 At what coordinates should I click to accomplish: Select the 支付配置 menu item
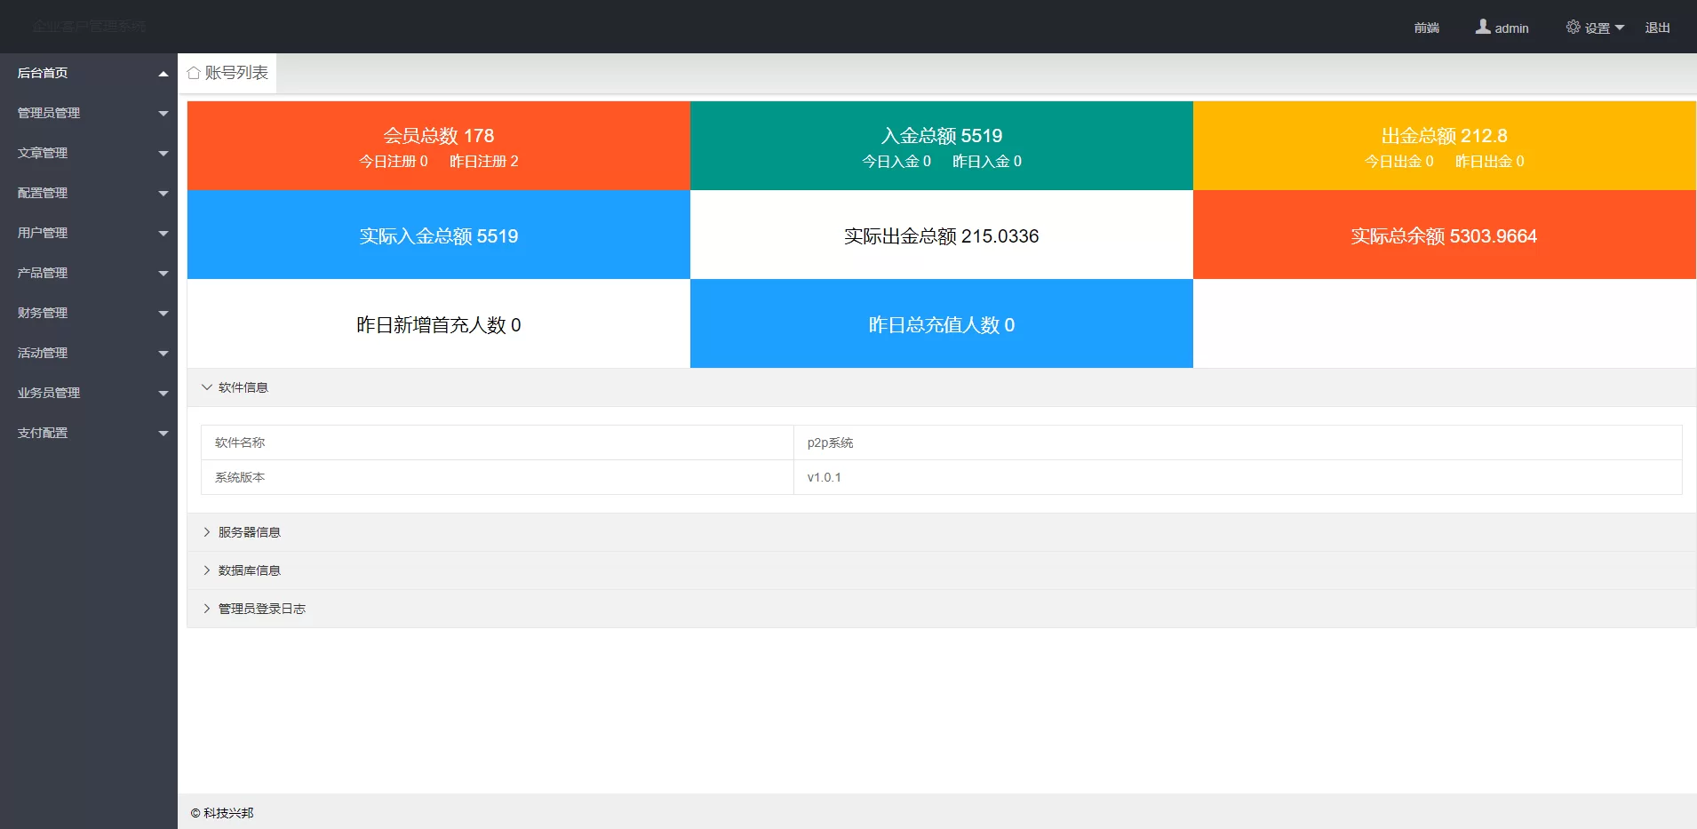(43, 433)
